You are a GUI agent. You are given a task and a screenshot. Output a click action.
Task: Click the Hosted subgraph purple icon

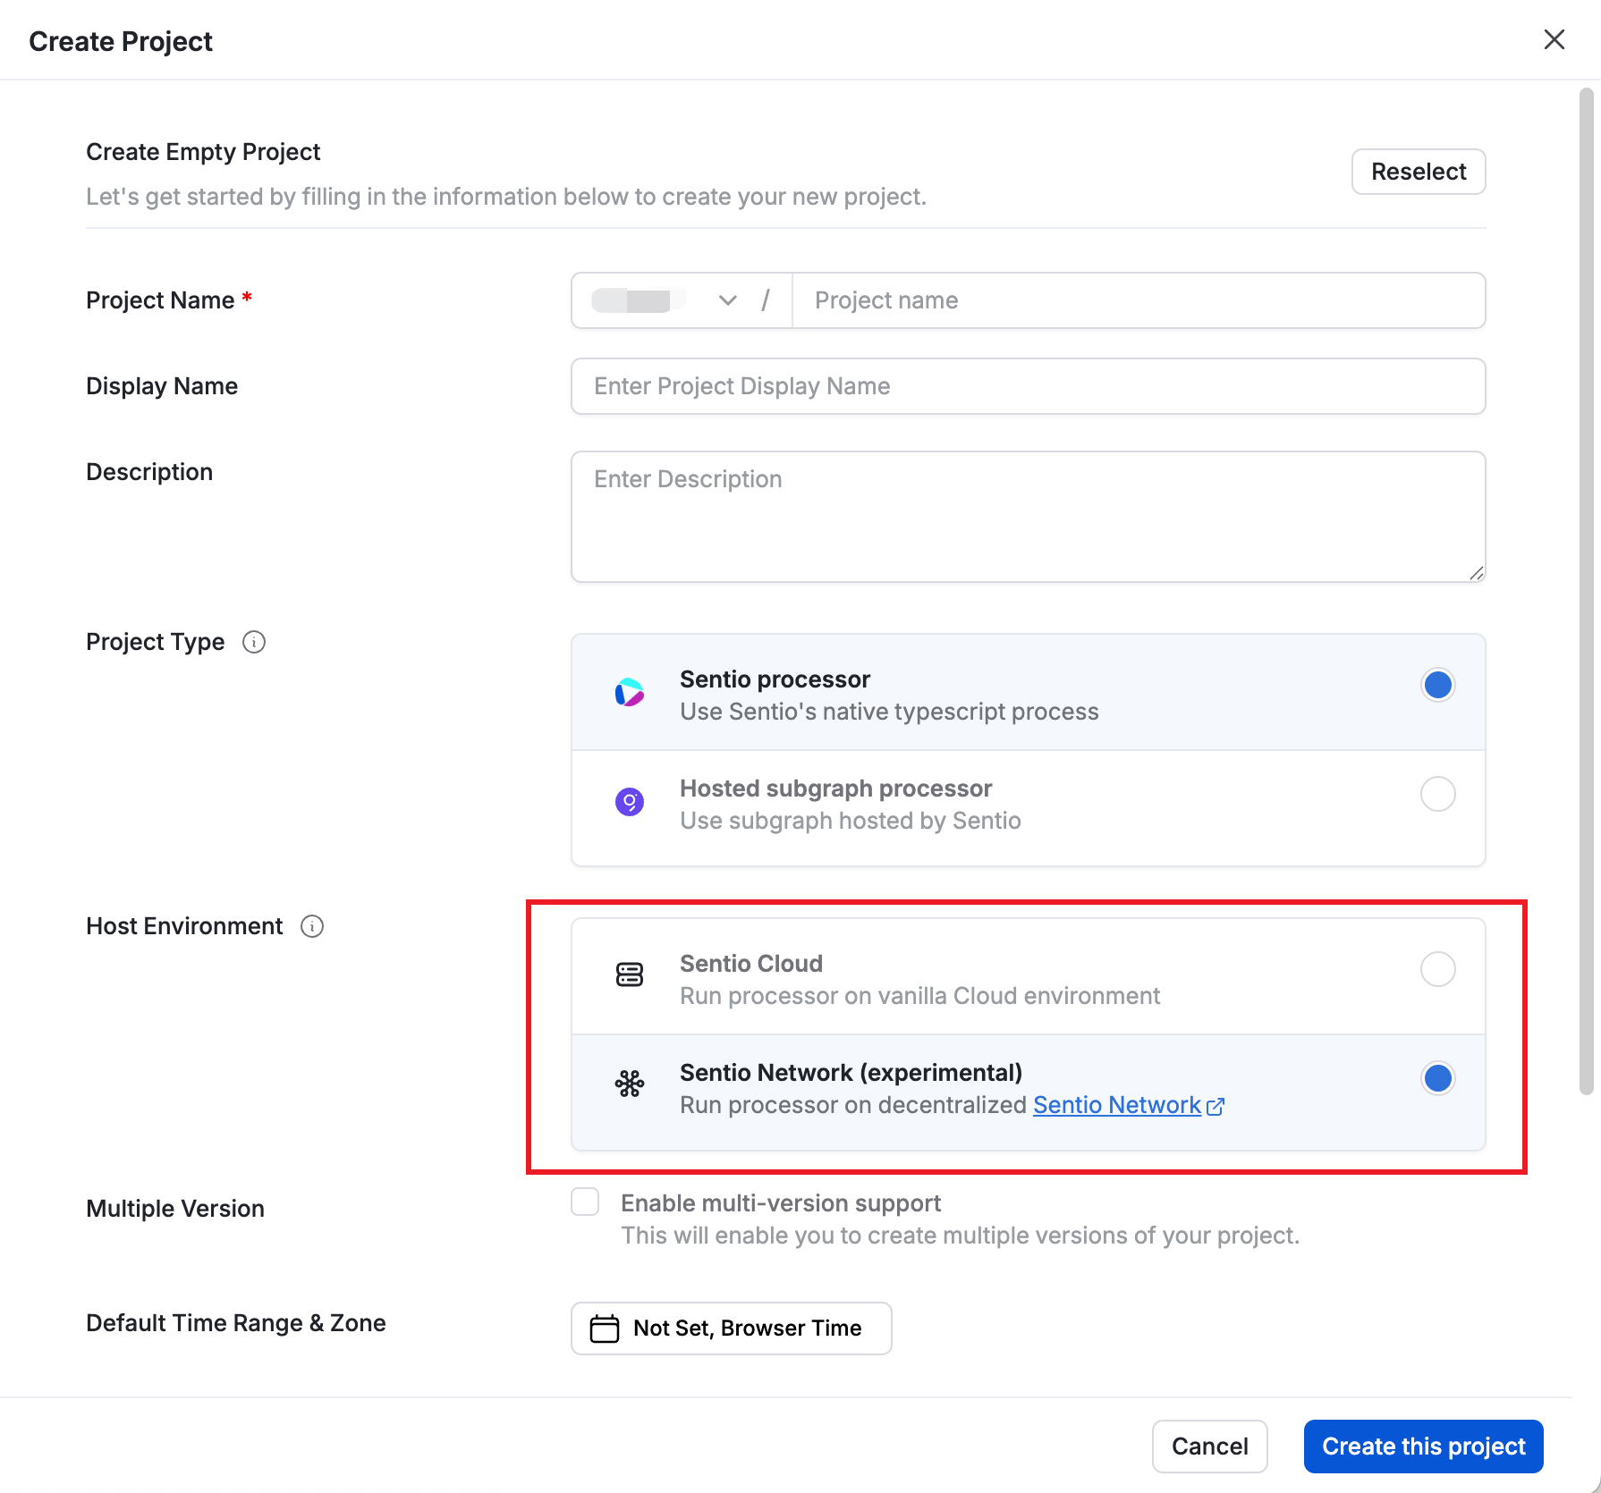point(630,802)
